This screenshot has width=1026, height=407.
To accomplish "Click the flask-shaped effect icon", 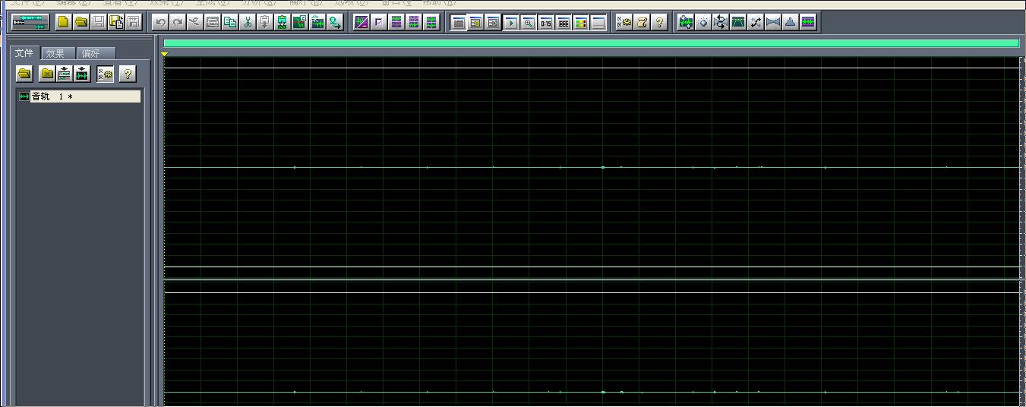I will pos(791,22).
